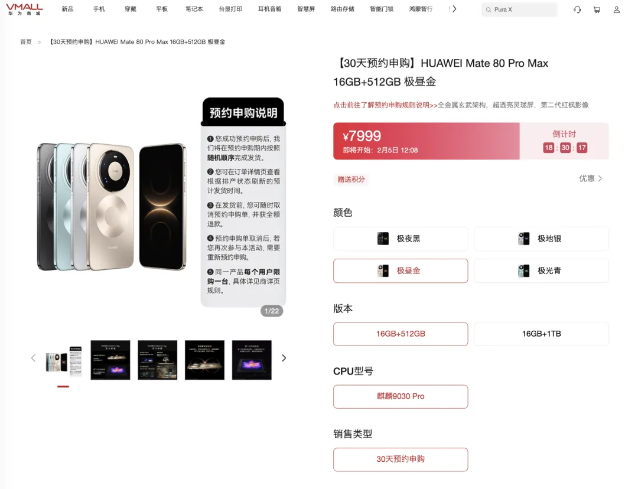Screen dimensions: 638x489
Task: Show next thumbnails with right arrow
Action: pos(284,358)
